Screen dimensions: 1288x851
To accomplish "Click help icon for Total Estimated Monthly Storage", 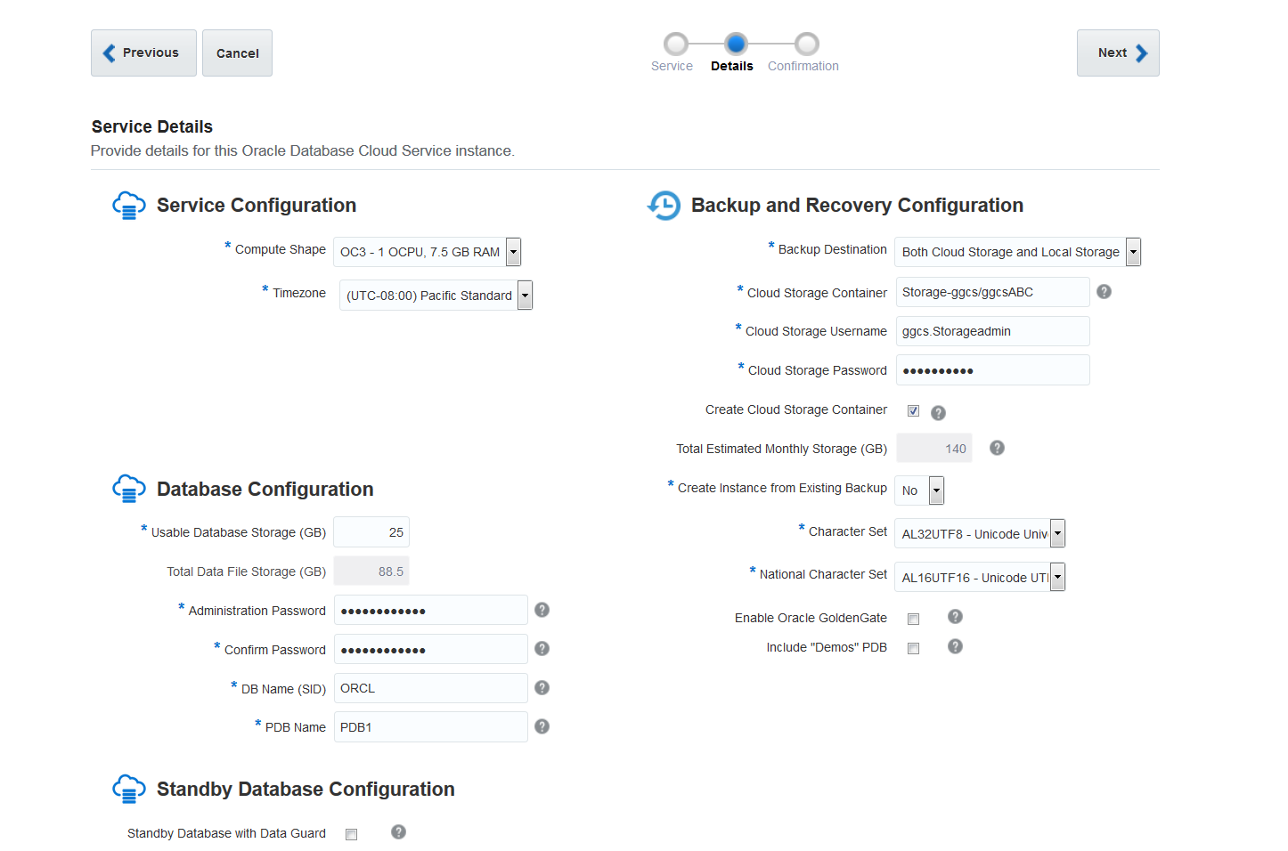I will point(997,448).
